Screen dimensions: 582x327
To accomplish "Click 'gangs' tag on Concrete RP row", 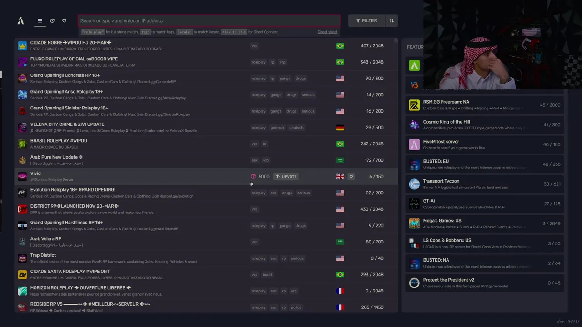I will tap(285, 79).
